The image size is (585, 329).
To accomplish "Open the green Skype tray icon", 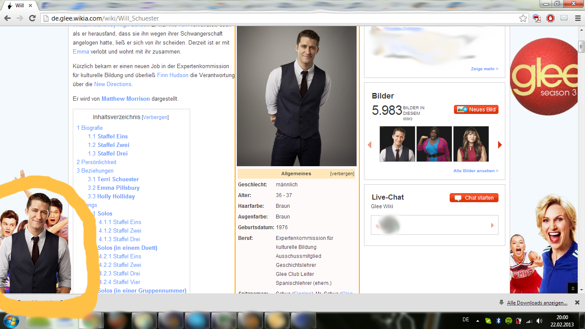I will pyautogui.click(x=488, y=320).
